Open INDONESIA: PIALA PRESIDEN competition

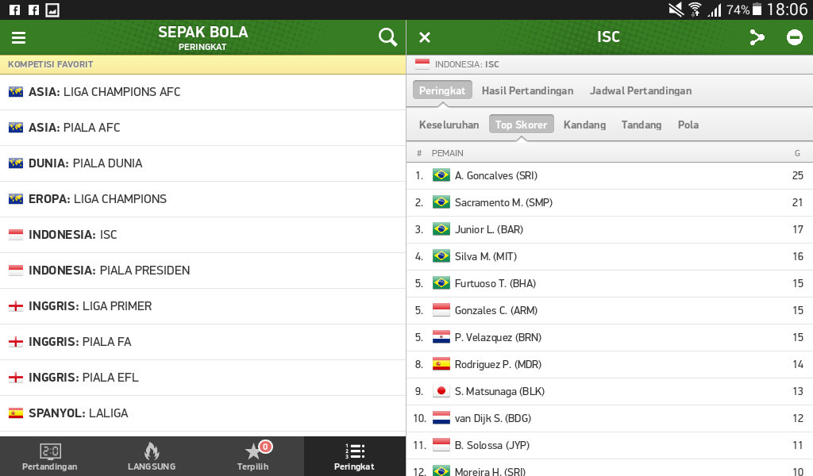[202, 271]
